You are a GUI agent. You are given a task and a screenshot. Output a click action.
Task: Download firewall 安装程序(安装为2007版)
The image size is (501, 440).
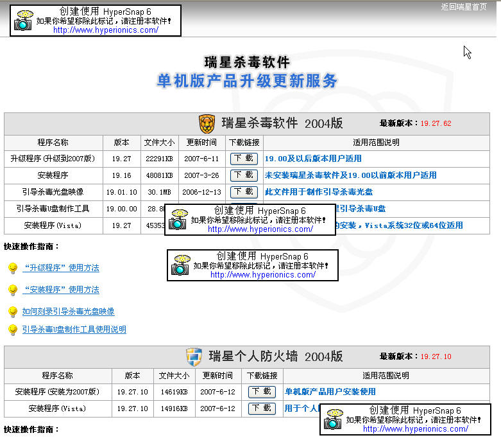(262, 391)
